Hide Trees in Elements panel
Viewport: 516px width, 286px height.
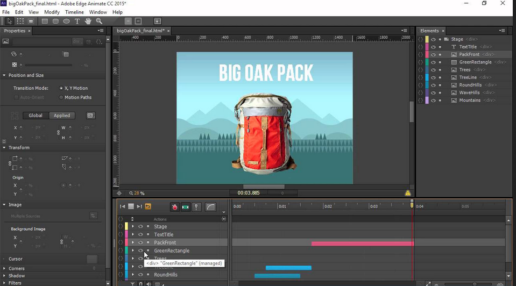(x=433, y=70)
